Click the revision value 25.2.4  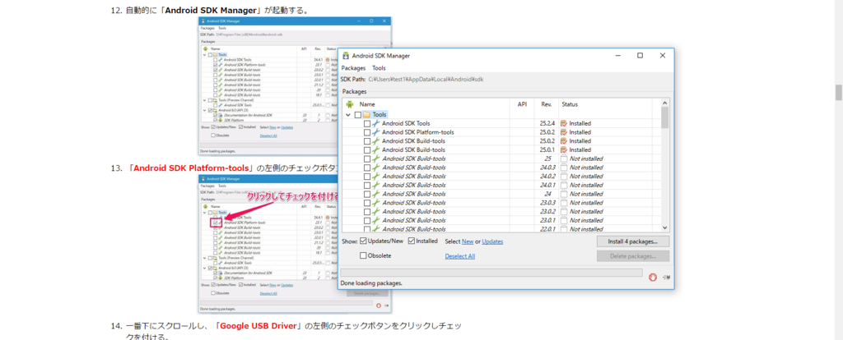click(x=547, y=123)
